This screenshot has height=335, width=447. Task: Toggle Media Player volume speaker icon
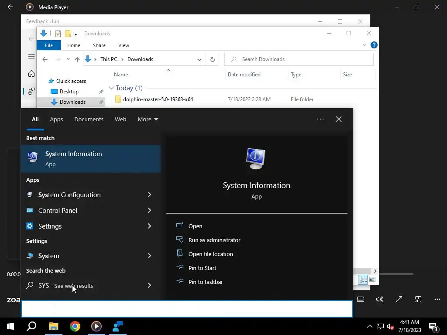click(379, 299)
